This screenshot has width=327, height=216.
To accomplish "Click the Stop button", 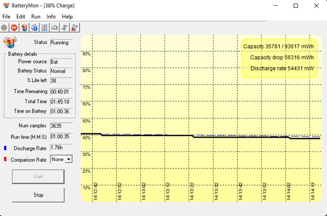I will (x=38, y=195).
